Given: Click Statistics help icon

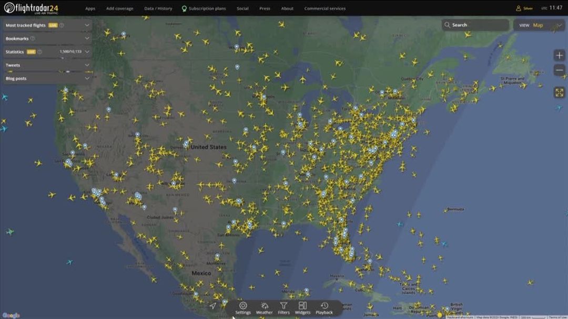Looking at the screenshot, I should point(40,51).
